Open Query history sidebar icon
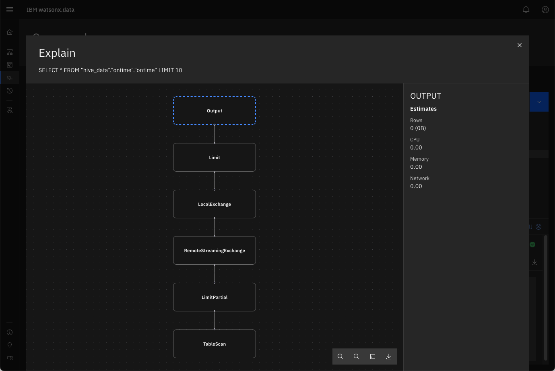This screenshot has height=371, width=555. (10, 91)
